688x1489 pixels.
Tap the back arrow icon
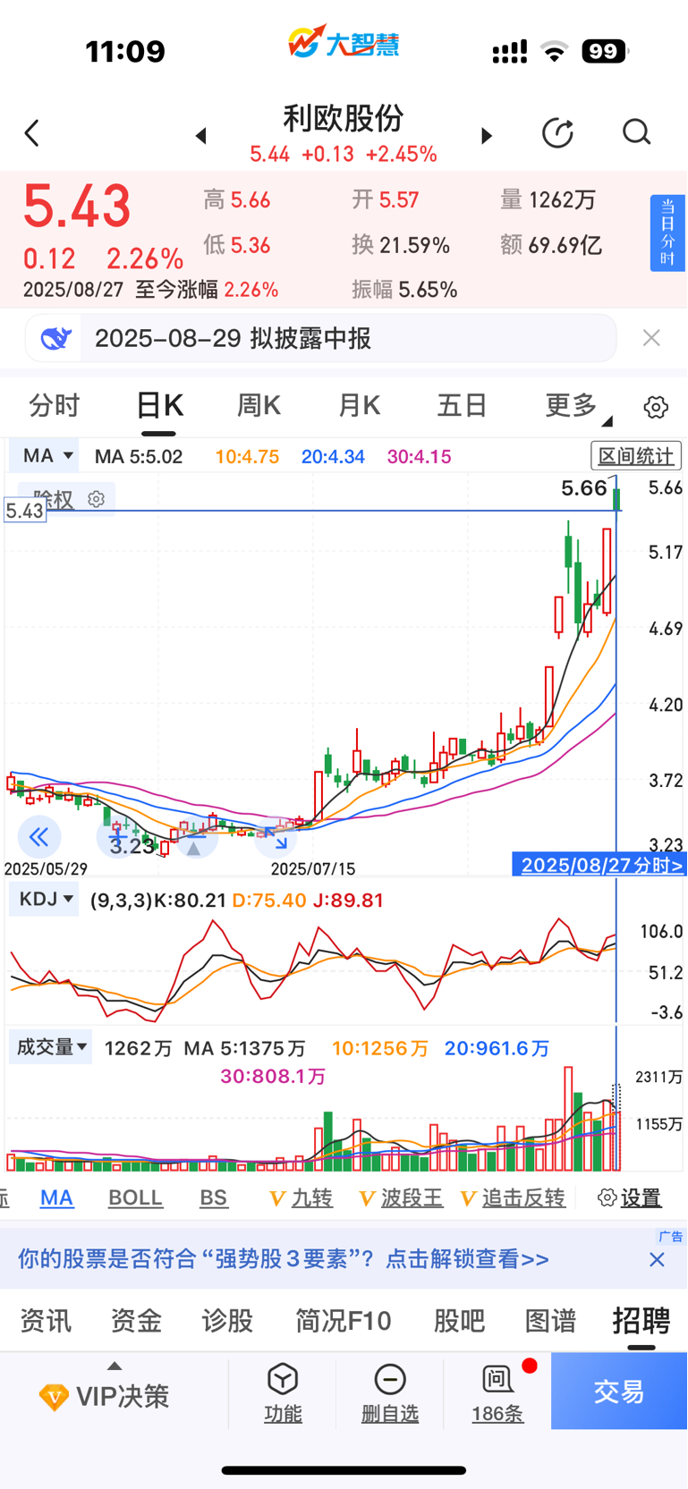[32, 133]
